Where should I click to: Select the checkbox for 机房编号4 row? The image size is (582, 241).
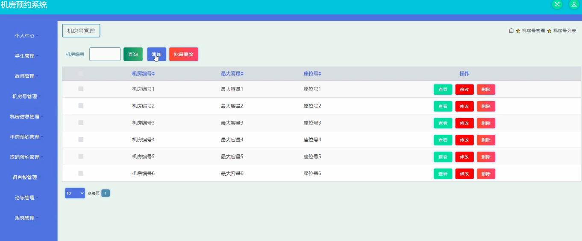pyautogui.click(x=81, y=139)
